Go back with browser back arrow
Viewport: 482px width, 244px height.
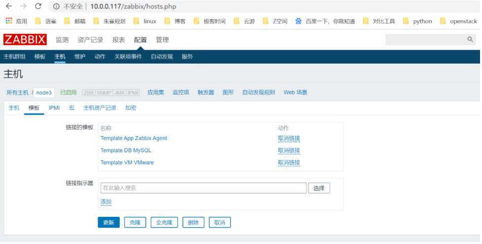tap(8, 6)
